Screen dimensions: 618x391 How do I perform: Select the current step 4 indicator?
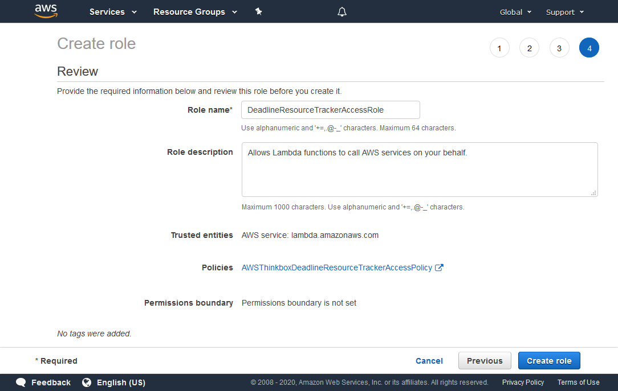click(589, 48)
